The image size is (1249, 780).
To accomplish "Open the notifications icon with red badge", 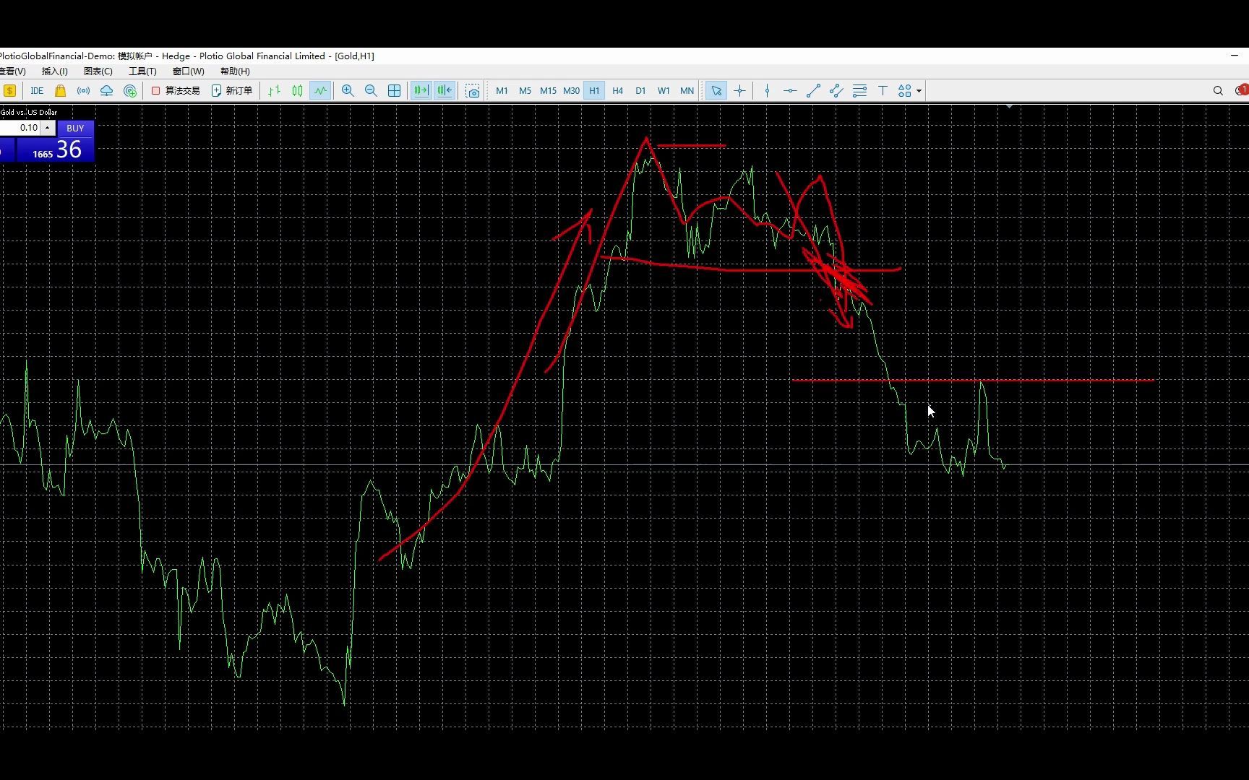I will (1242, 90).
